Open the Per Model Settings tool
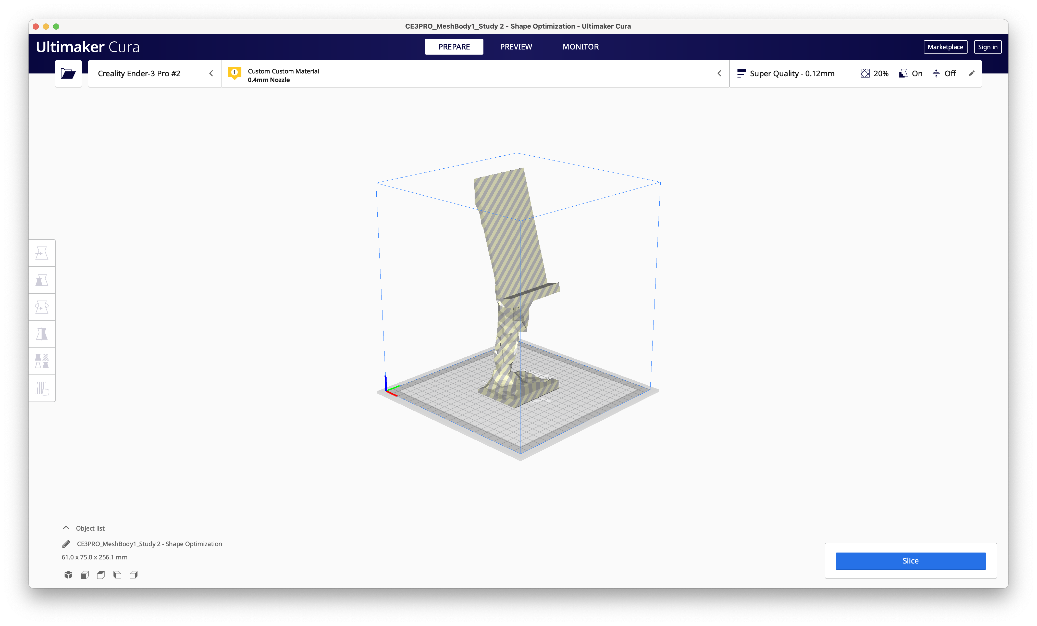Screen dimensions: 1037x626 (42, 361)
